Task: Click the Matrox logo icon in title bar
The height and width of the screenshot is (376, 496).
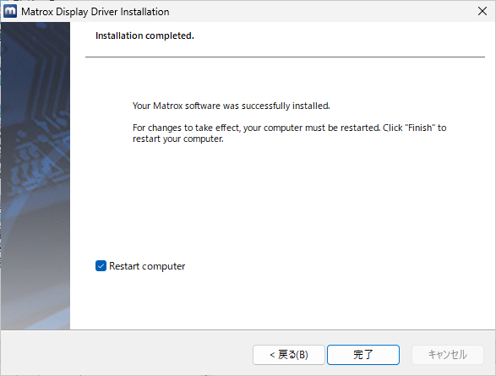Action: [x=10, y=11]
